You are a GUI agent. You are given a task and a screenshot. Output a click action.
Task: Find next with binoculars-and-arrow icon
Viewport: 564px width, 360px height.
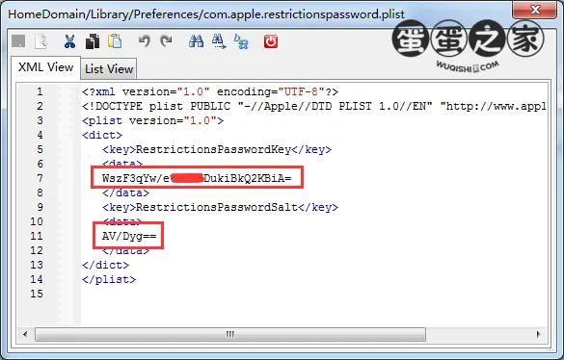pos(219,41)
